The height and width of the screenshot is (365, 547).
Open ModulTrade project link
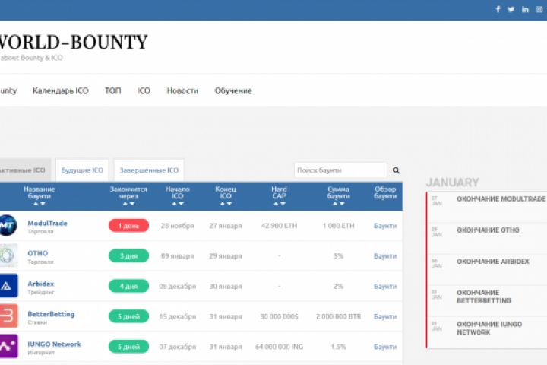pyautogui.click(x=47, y=223)
